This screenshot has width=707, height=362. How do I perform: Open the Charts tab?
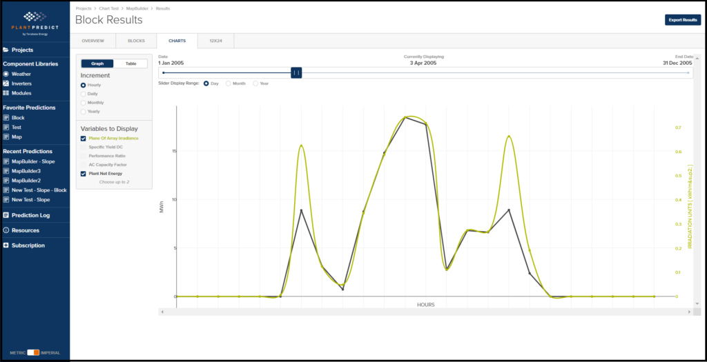point(177,41)
